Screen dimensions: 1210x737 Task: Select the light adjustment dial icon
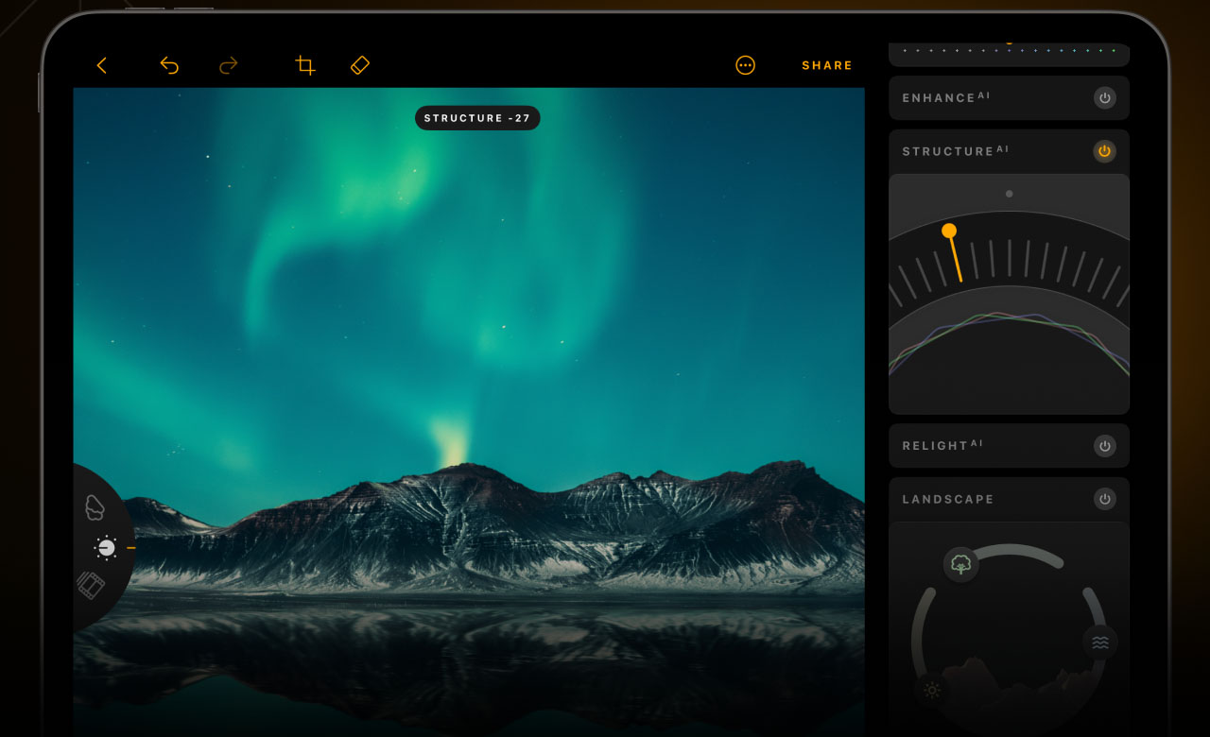(x=106, y=548)
